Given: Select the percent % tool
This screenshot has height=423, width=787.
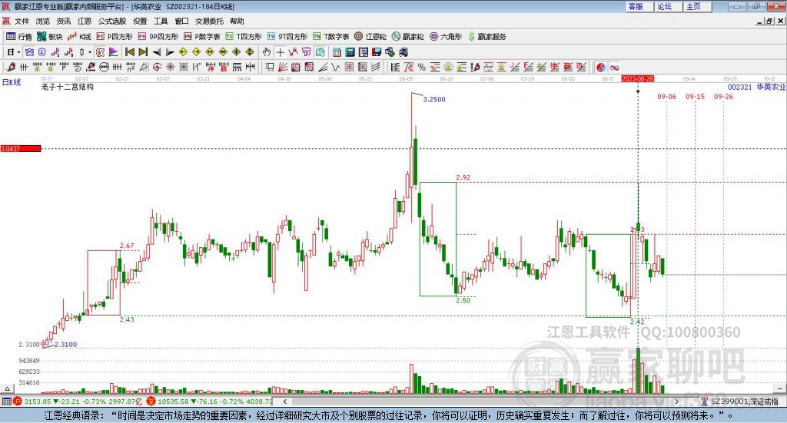Looking at the screenshot, I should [422, 67].
